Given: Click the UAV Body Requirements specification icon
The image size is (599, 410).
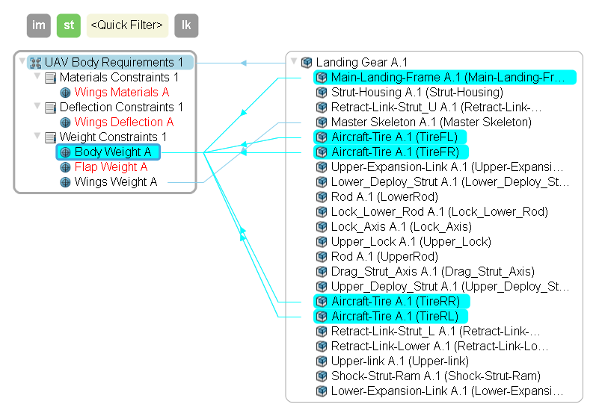Looking at the screenshot, I should click(35, 63).
